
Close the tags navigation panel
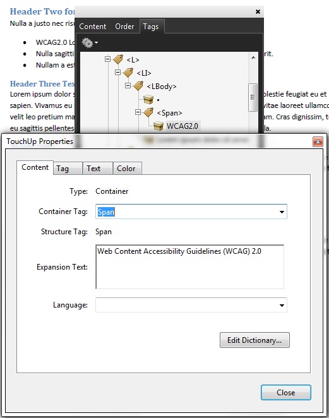258,12
